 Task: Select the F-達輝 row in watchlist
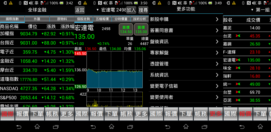(x=247, y=52)
